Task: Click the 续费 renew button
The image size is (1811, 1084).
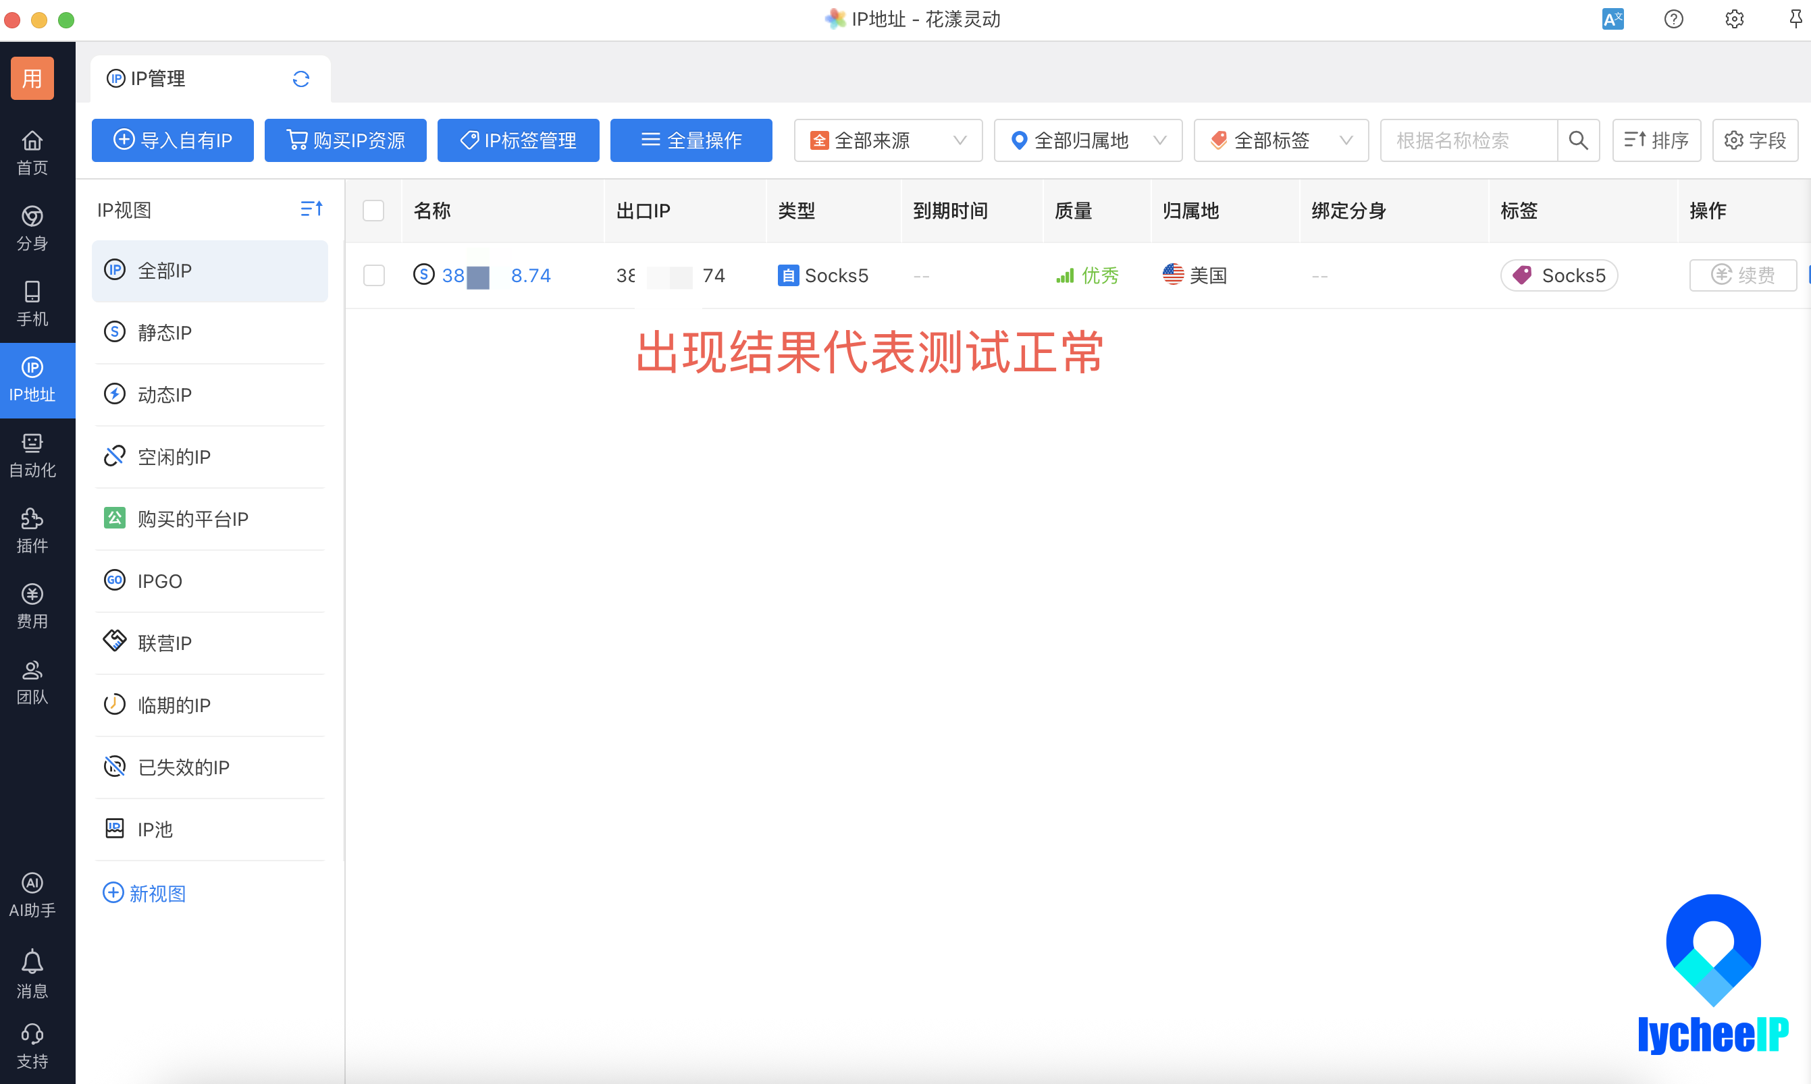Action: [x=1742, y=275]
